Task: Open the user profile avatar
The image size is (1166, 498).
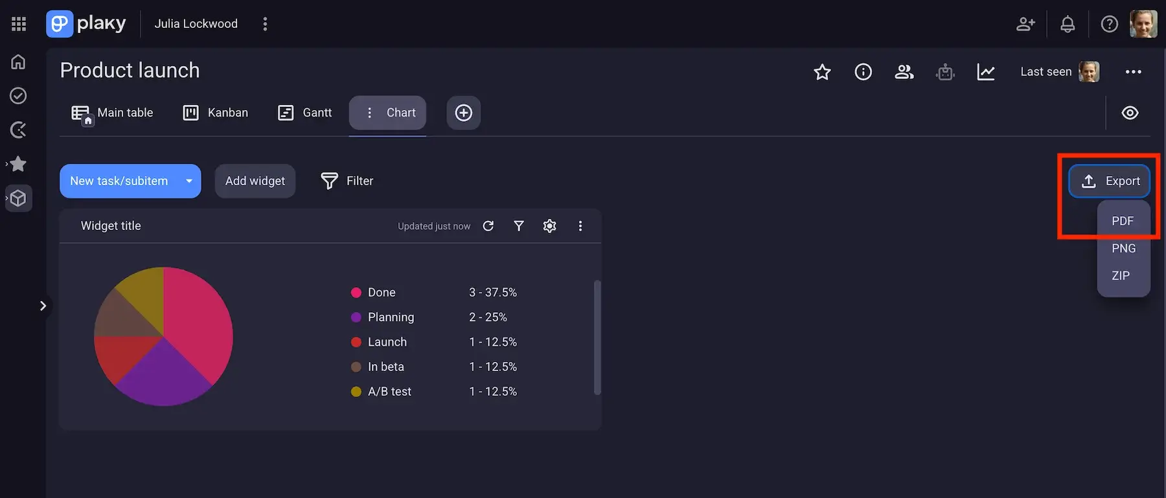Action: pos(1143,24)
